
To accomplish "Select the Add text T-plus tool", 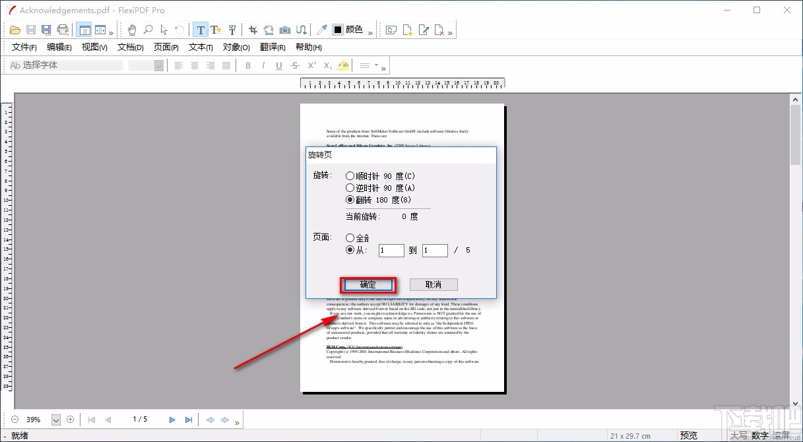I will tap(216, 30).
